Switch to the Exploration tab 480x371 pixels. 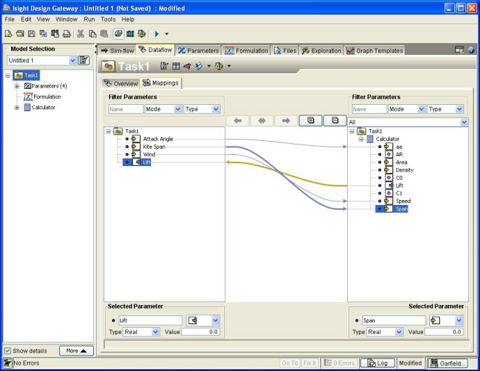pos(321,51)
